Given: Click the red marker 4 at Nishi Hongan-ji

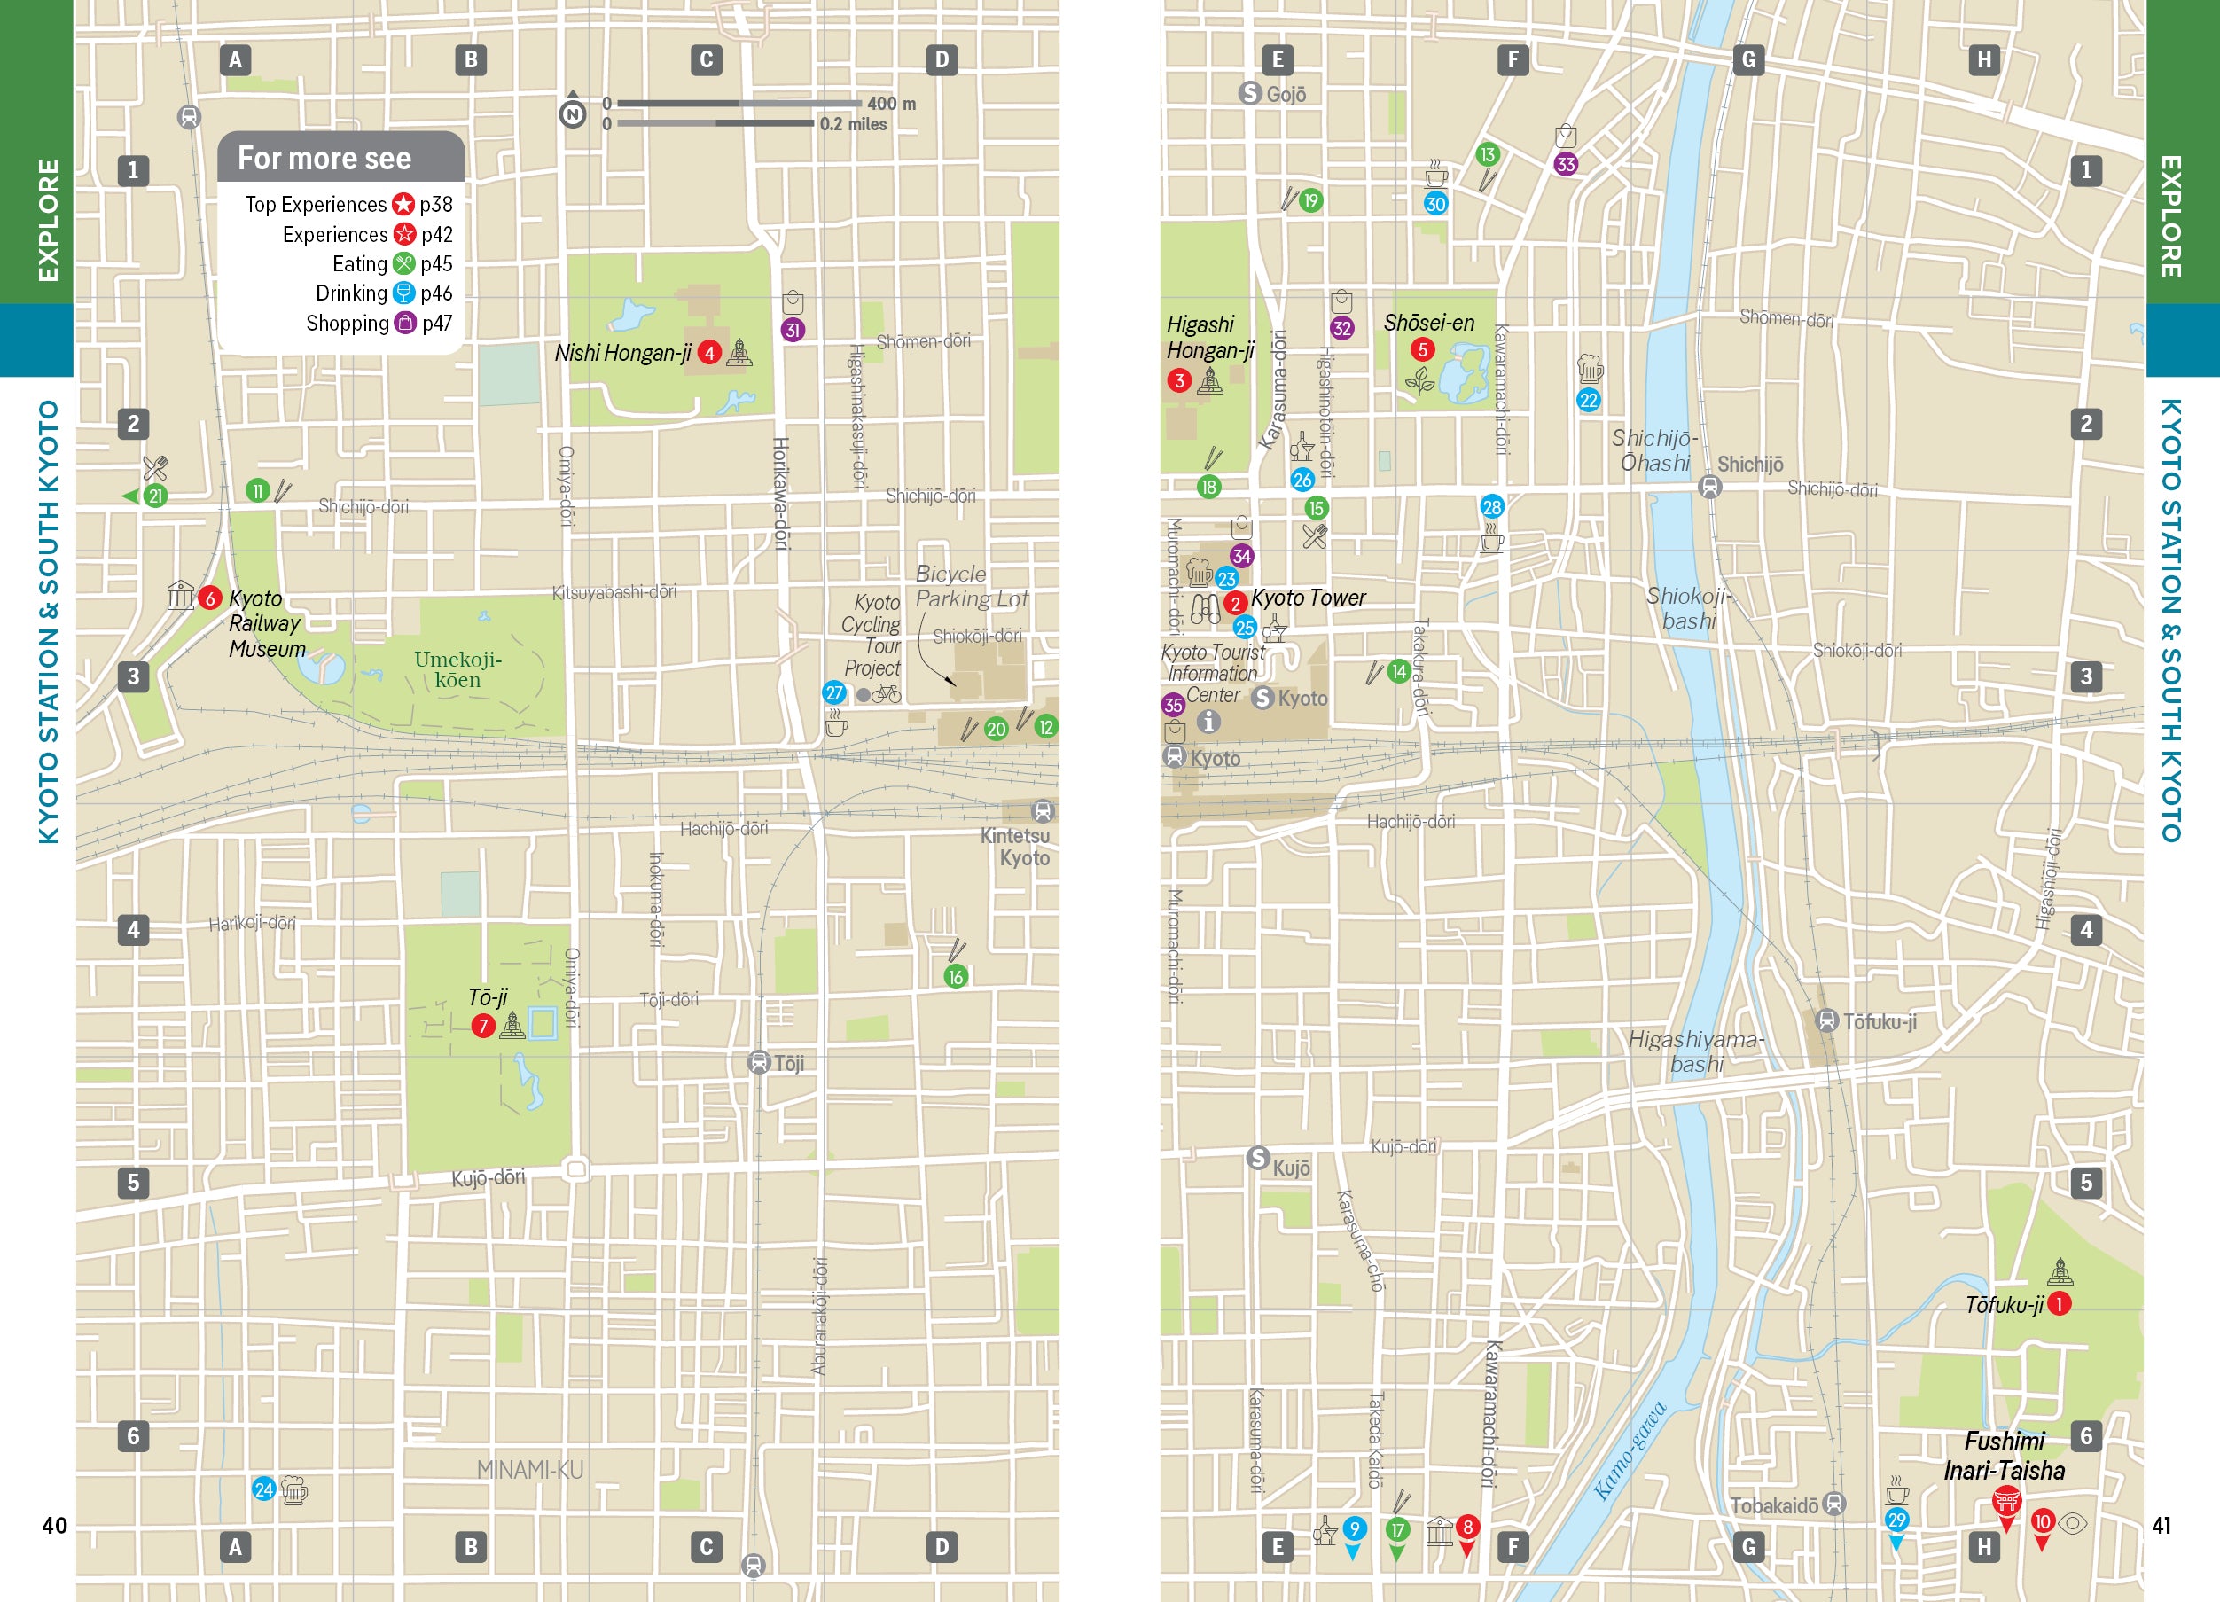Looking at the screenshot, I should [x=709, y=353].
